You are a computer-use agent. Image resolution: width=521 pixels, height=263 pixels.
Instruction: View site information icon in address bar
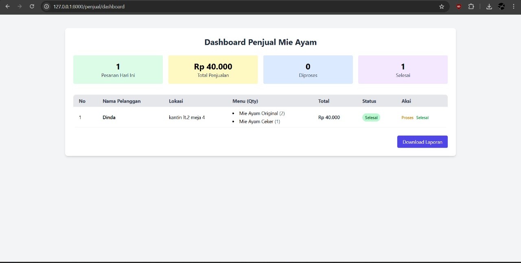(46, 7)
